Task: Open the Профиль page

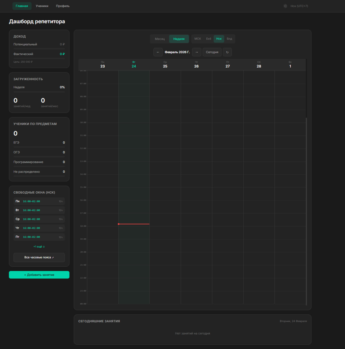Action: coord(62,6)
